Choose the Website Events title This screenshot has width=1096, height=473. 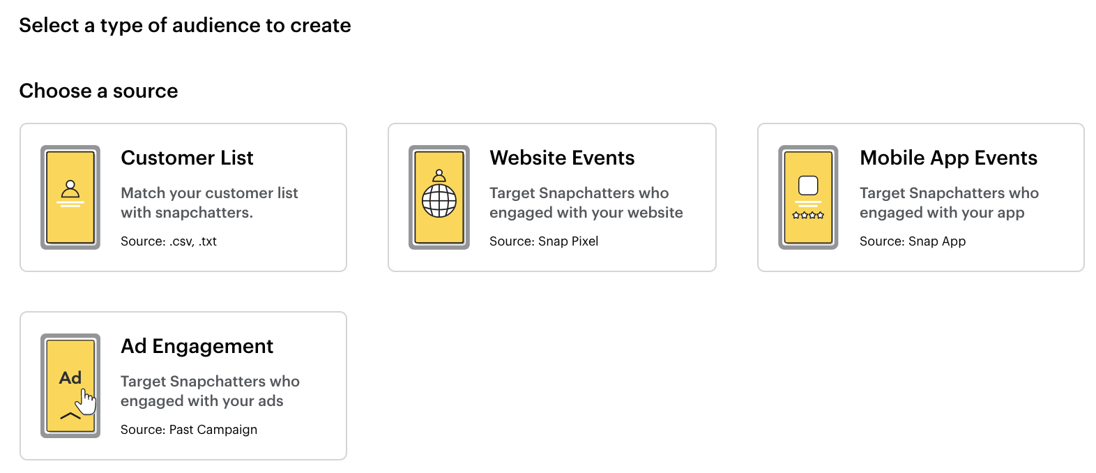[562, 158]
